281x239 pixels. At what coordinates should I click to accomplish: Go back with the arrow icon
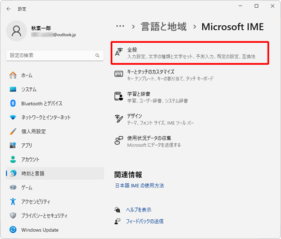point(8,9)
